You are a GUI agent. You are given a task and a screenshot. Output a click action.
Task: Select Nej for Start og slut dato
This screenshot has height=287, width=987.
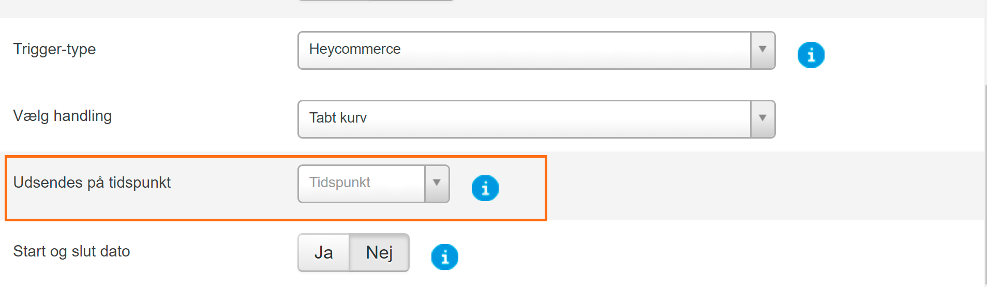[379, 252]
